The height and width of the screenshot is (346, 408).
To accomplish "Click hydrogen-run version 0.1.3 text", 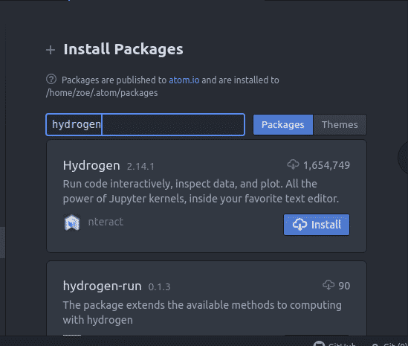I will pos(159,287).
